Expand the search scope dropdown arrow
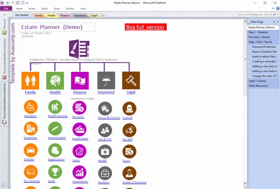Screen dimensions: 280x189 pos(277,15)
